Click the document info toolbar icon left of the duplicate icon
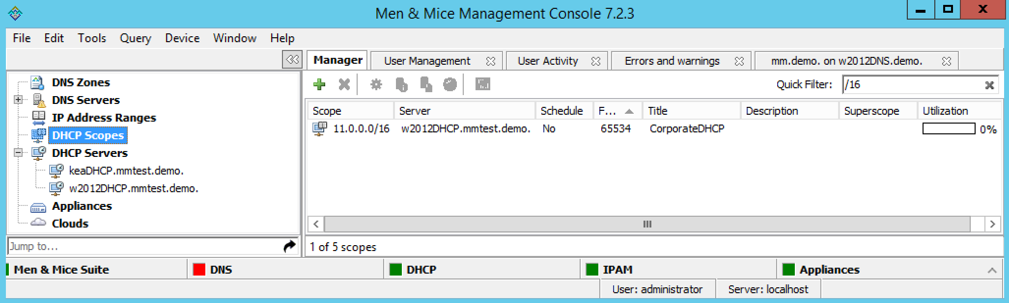 click(401, 85)
